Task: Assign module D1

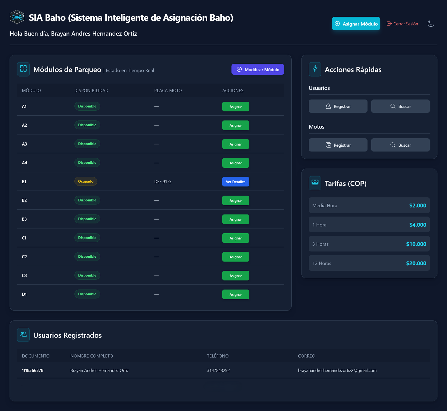Action: click(236, 294)
